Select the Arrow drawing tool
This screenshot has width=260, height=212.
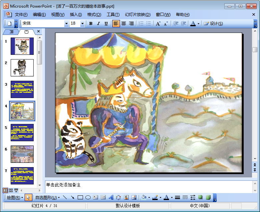72,197
